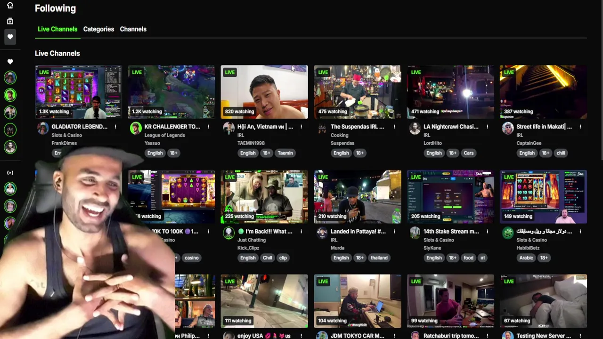Select the Cars tag on LA Nightcrawl stream
603x339 pixels.
468,153
